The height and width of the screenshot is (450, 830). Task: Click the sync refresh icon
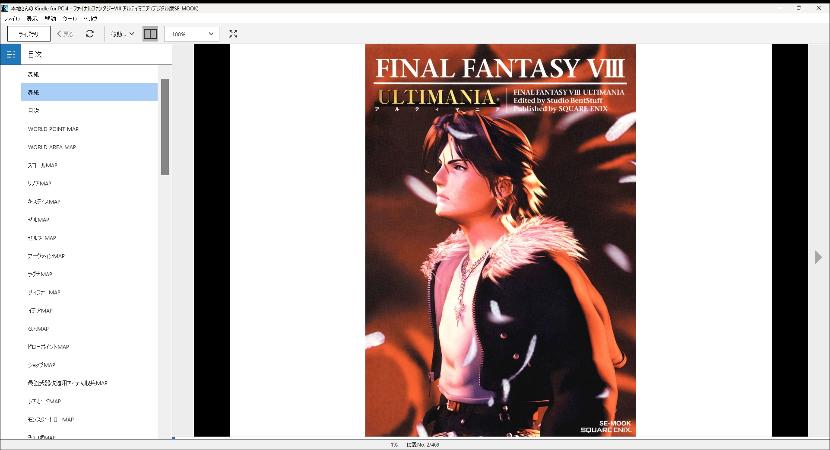90,34
